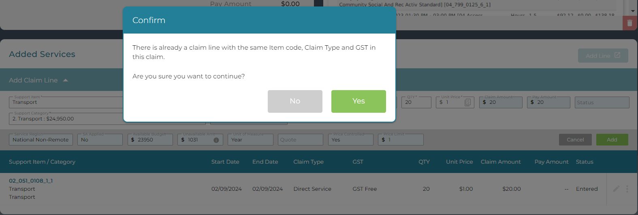This screenshot has width=638, height=215.
Task: Click the QTY input field
Action: [x=416, y=102]
